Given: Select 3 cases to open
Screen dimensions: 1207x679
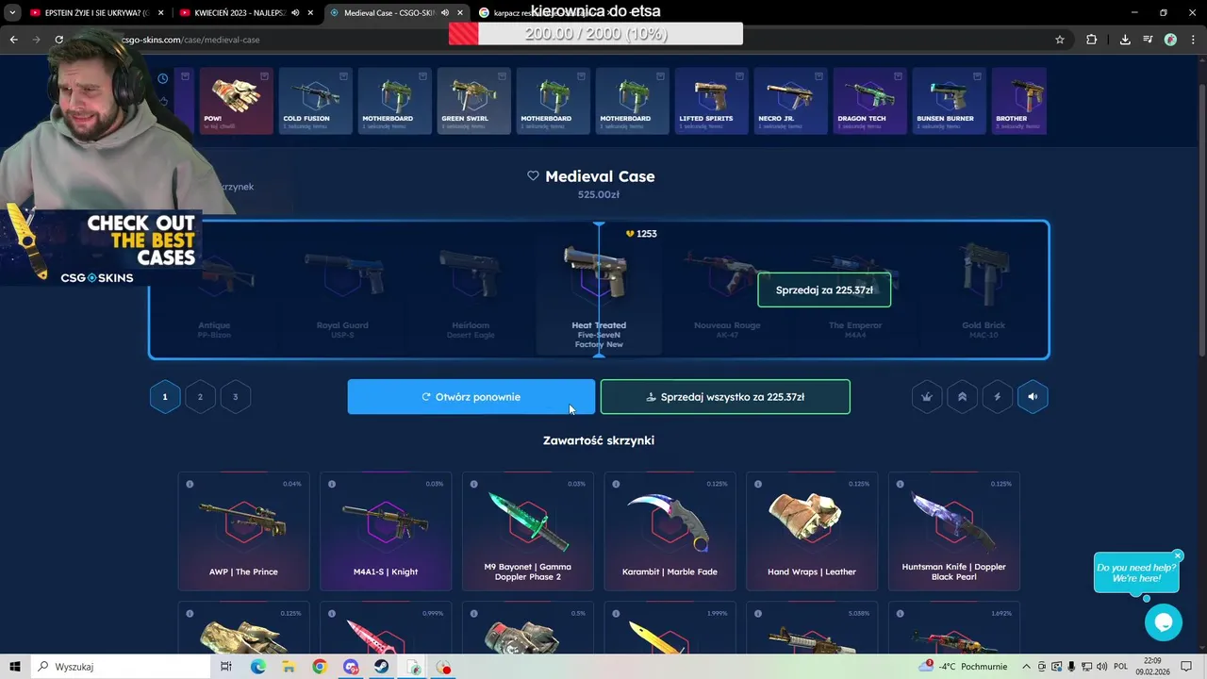Looking at the screenshot, I should [236, 397].
